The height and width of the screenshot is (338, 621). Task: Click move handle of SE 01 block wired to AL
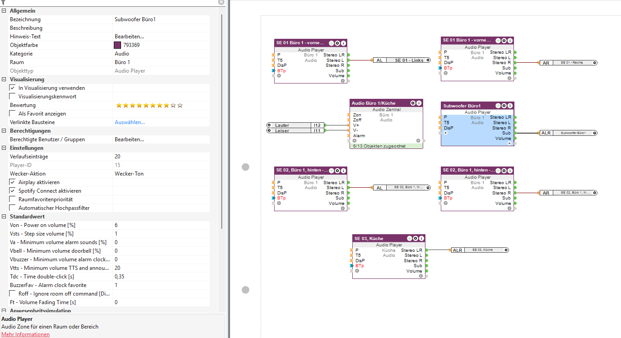[x=332, y=43]
